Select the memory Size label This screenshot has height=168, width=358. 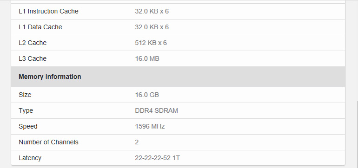pos(25,95)
